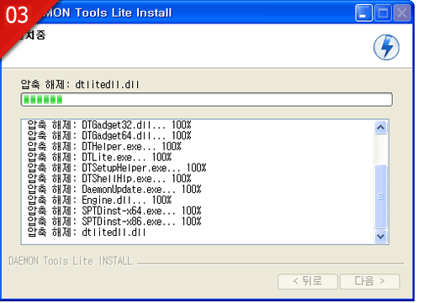Close the installer window
Image resolution: width=423 pixels, height=303 pixels.
click(402, 13)
